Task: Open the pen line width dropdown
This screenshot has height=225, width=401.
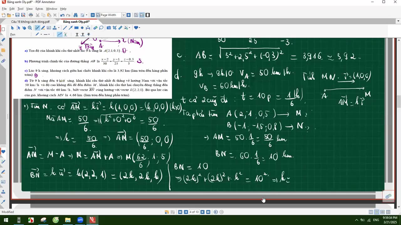Action: [49, 34]
